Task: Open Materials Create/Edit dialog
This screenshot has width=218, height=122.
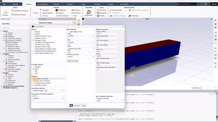Action: coord(89,13)
